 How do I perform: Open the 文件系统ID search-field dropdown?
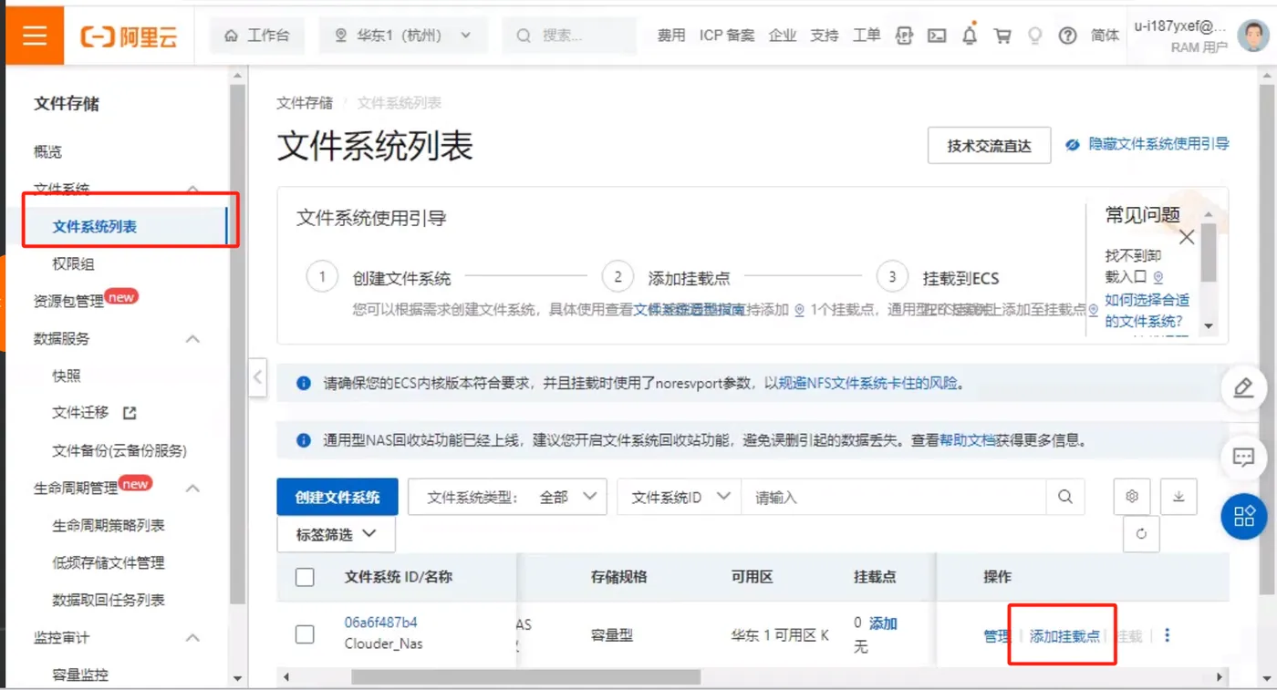(680, 498)
